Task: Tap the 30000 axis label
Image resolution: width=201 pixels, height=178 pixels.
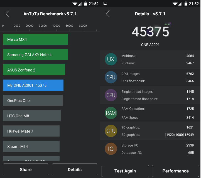Action: tap(43, 26)
